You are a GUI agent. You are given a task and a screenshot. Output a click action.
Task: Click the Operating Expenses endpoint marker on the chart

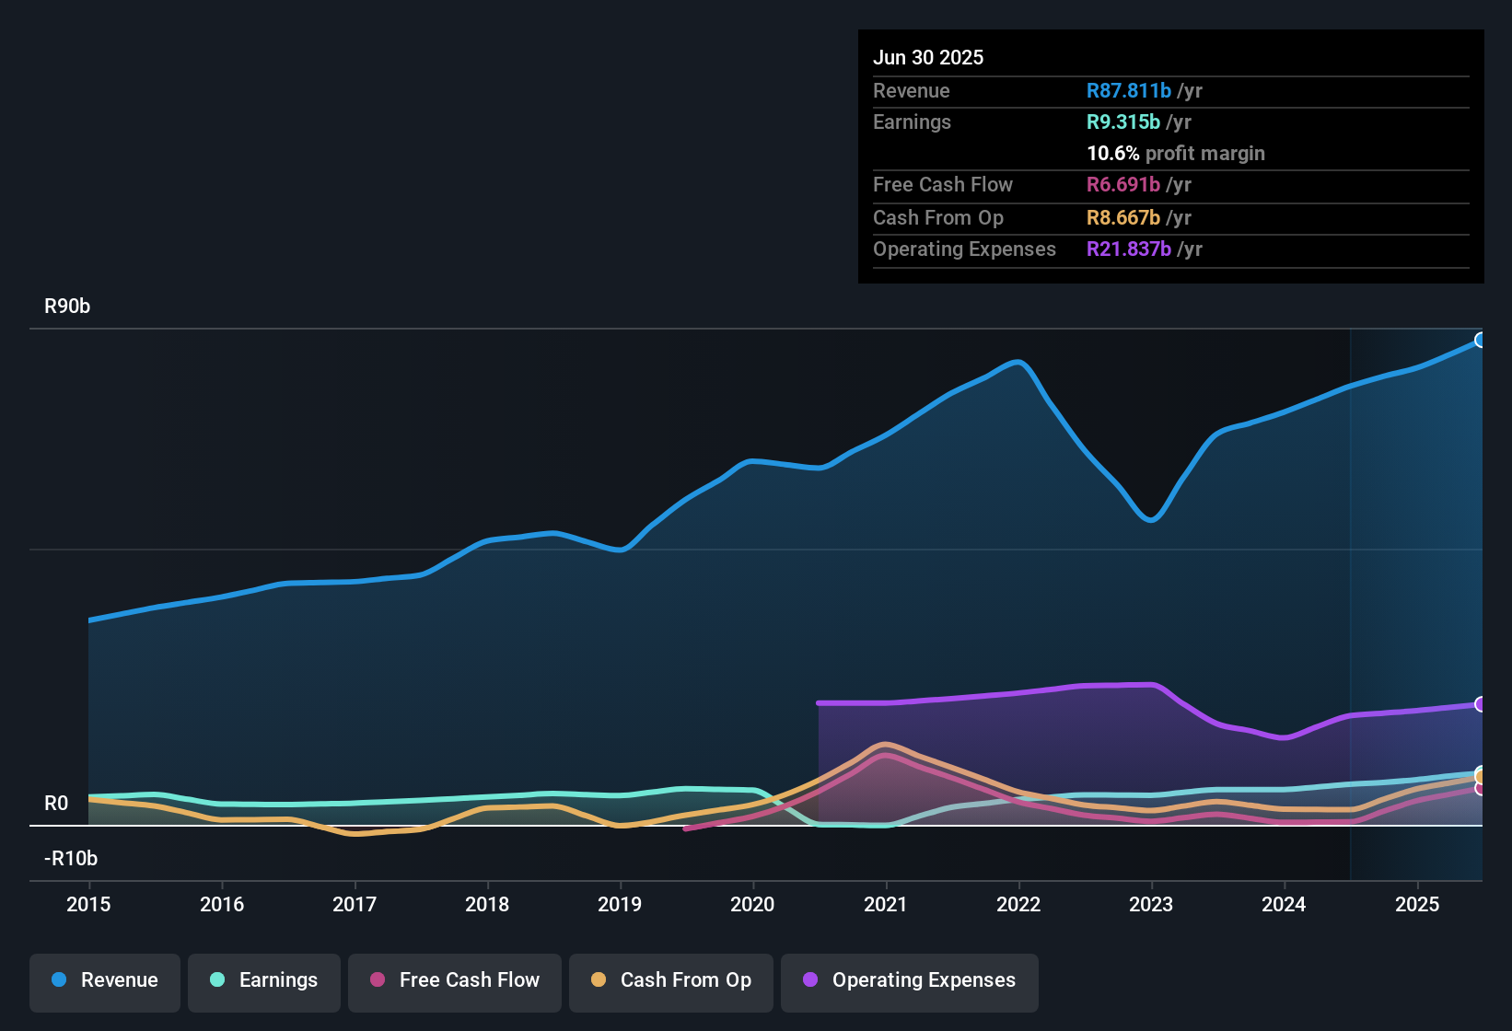[1481, 704]
